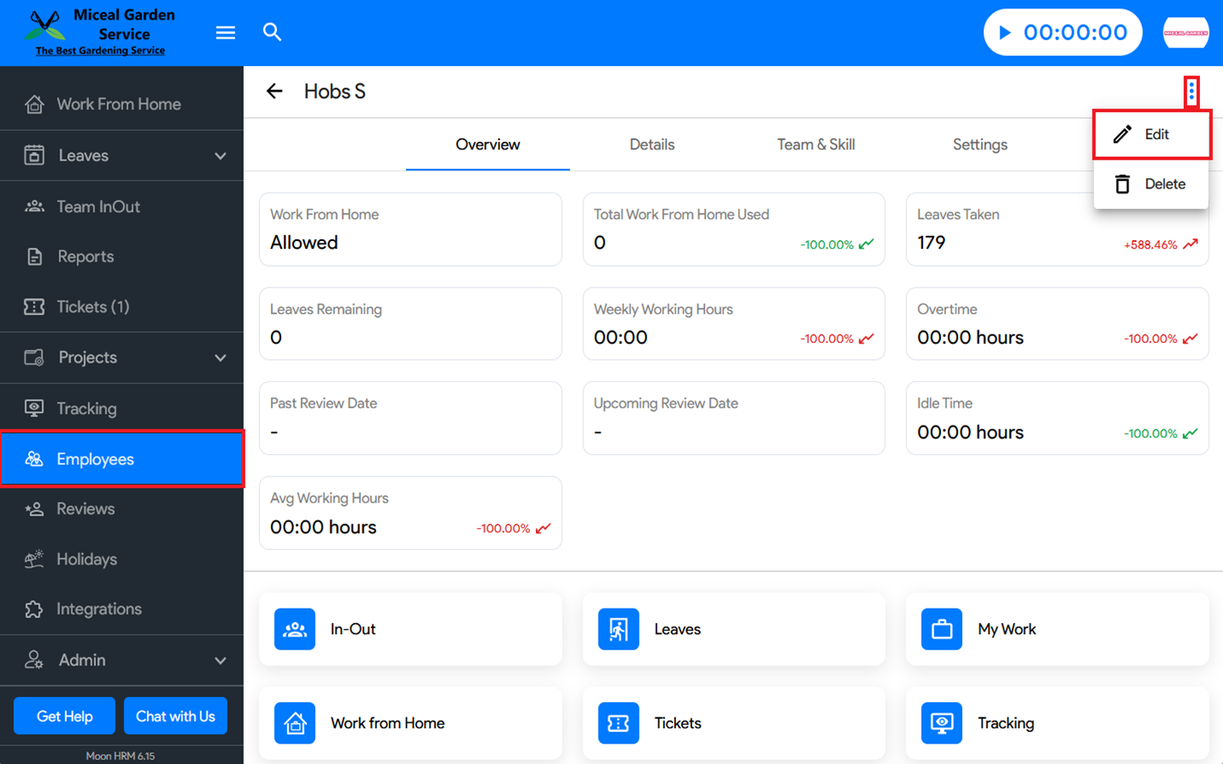Click the In-Out tile icon
1223x764 pixels.
(295, 629)
